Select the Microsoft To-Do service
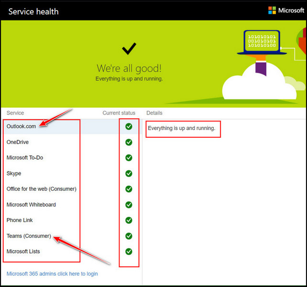This screenshot has width=307, height=287. (71, 158)
